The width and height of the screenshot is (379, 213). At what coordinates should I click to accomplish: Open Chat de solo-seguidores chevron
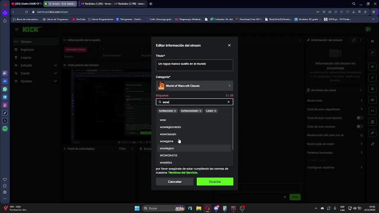[x=362, y=109]
